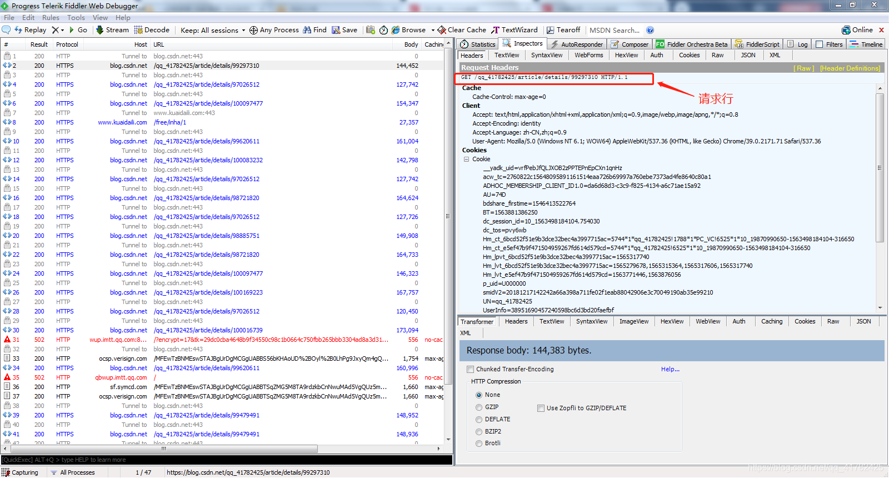Toggle Capturing in status bar
Screen dimensions: 889x478
click(x=20, y=472)
